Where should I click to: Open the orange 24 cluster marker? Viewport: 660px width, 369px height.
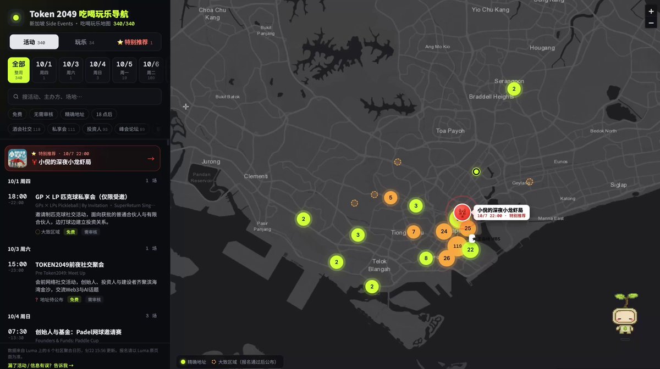[x=444, y=231]
